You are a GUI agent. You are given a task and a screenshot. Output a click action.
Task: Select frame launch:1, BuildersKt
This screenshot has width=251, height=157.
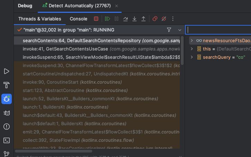pyautogui.click(x=97, y=107)
